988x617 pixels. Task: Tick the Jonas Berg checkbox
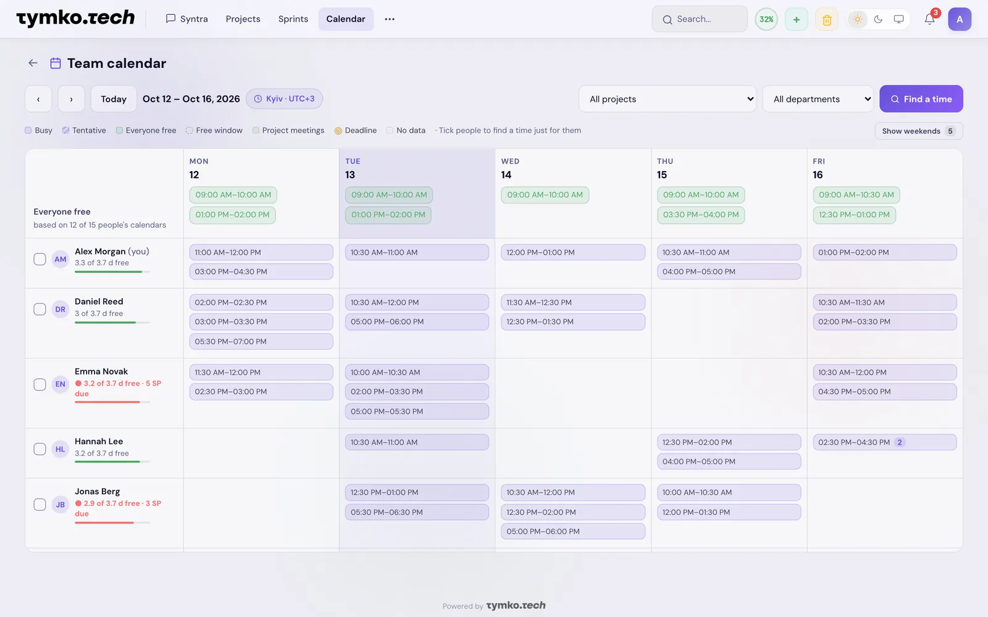pos(40,505)
